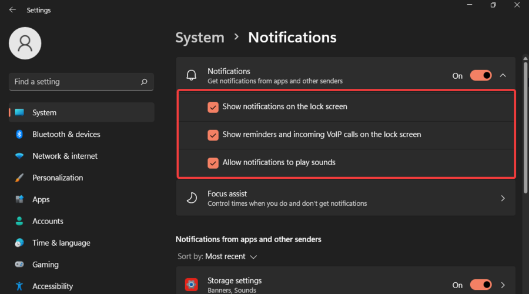Click the Accessibility figure icon

(19, 286)
